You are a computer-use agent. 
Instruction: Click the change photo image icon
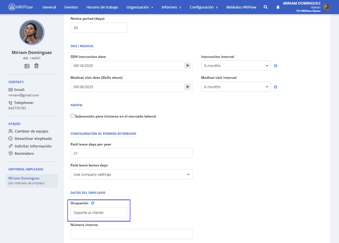click(27, 66)
